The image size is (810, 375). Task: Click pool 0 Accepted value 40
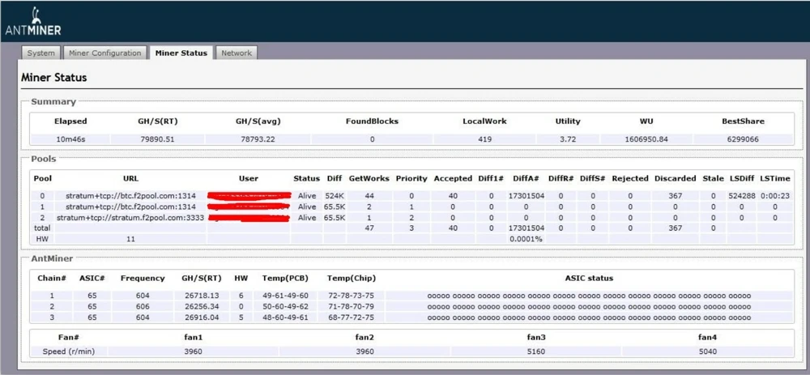tap(453, 196)
